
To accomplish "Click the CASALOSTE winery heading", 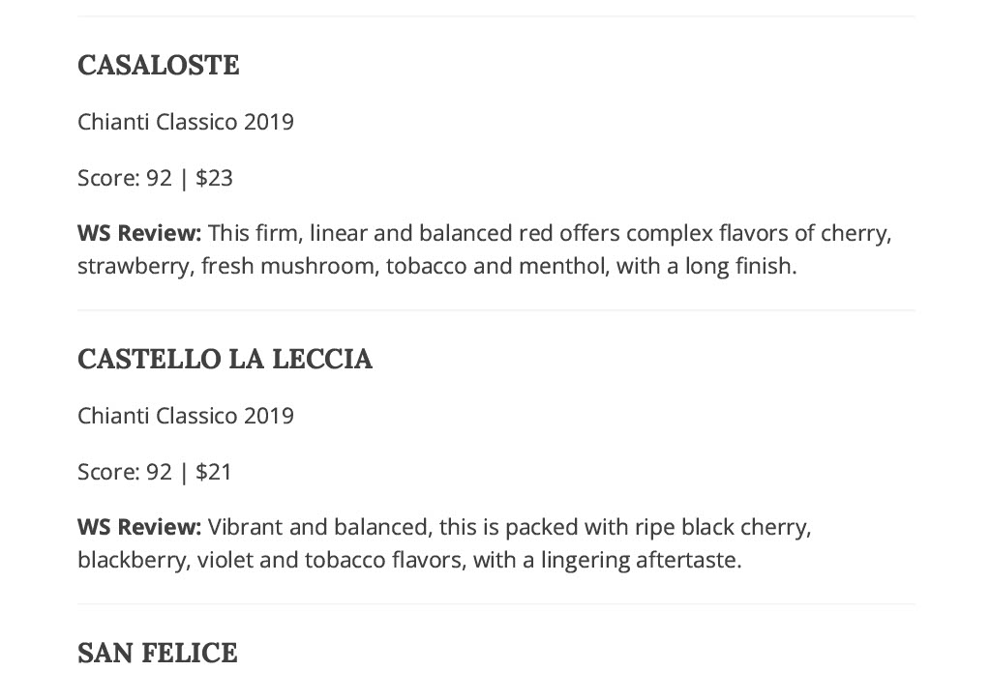I will coord(158,65).
